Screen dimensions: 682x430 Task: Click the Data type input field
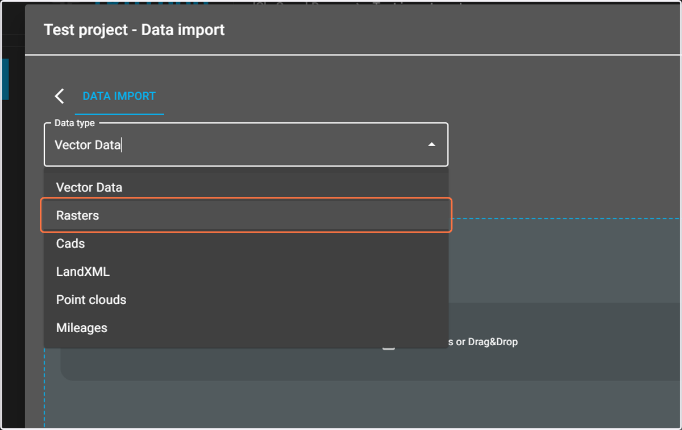(x=246, y=144)
